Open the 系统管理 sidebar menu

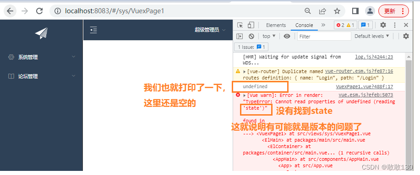pos(42,57)
